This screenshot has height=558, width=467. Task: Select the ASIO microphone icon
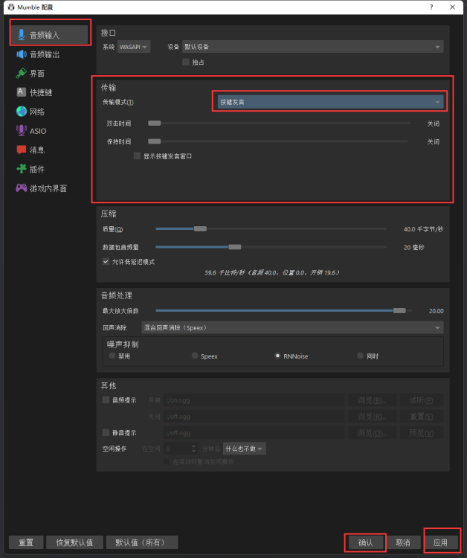tap(22, 131)
